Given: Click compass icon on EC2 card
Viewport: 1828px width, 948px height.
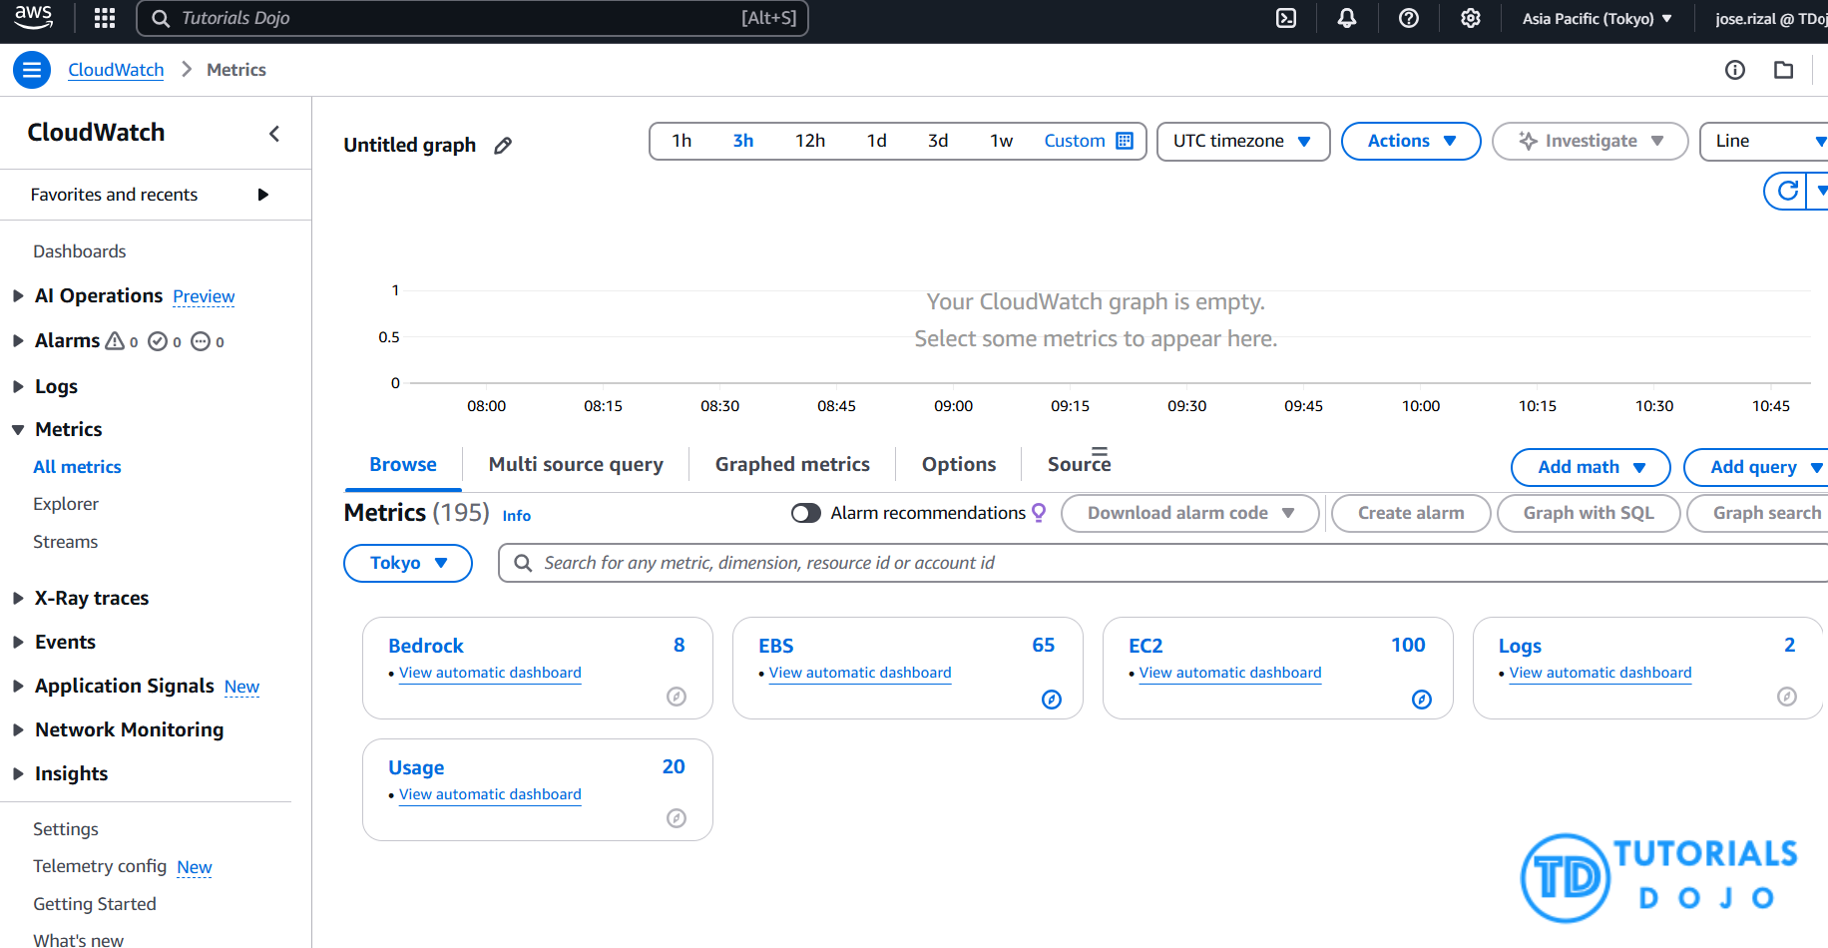Looking at the screenshot, I should tap(1422, 700).
